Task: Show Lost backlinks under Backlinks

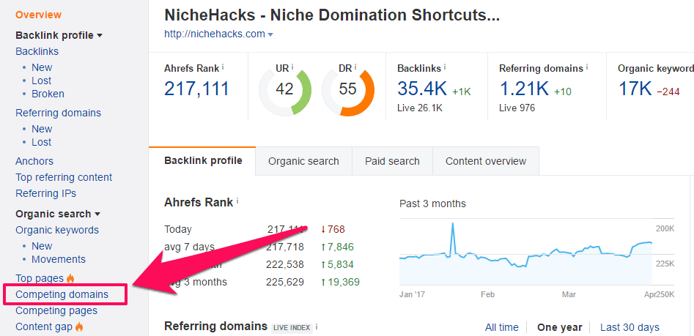Action: click(x=41, y=81)
